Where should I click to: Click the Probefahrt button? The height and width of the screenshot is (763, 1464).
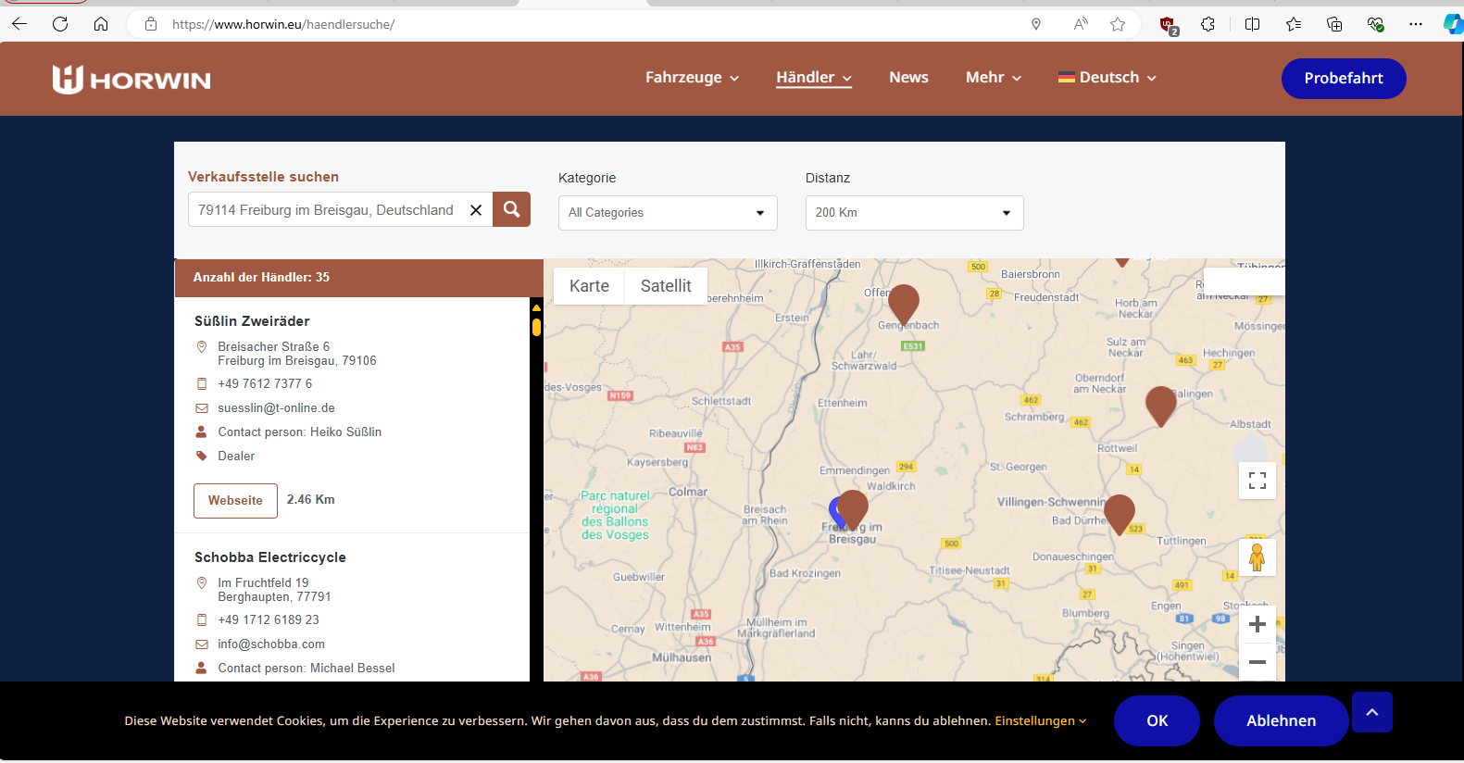[x=1343, y=79]
